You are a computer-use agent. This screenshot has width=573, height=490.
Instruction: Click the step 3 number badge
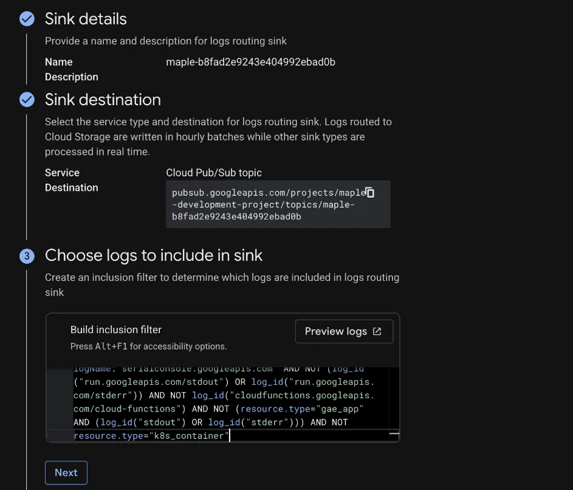[x=27, y=256]
